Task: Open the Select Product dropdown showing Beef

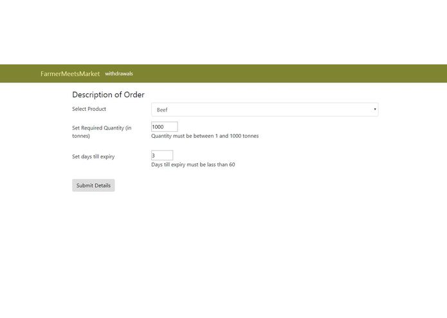Action: (x=265, y=109)
